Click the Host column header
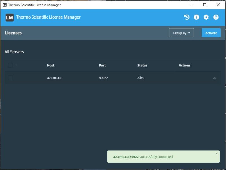 51,65
